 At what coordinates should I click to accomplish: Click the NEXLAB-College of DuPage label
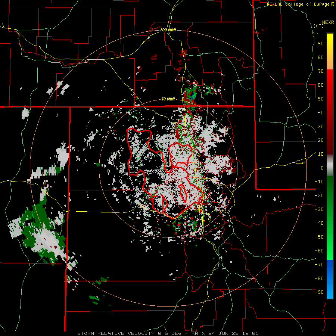coord(300,4)
